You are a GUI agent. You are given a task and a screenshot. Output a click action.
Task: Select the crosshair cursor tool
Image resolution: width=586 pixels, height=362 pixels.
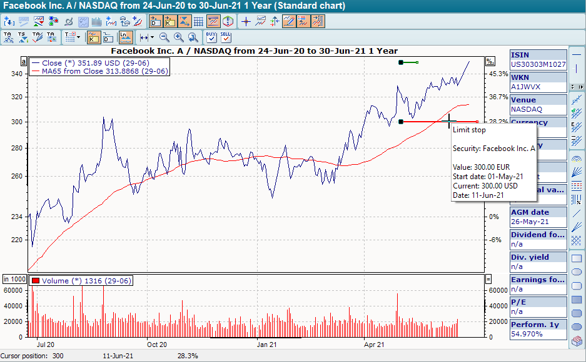(246, 21)
